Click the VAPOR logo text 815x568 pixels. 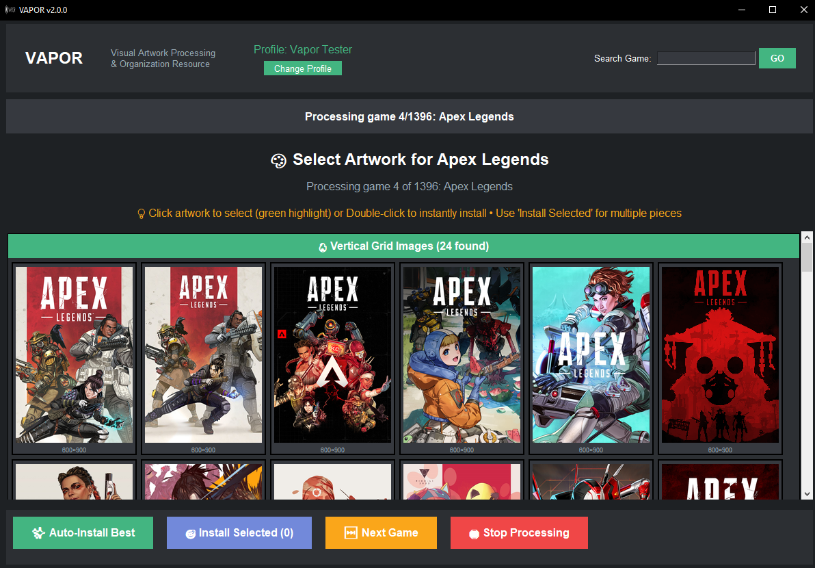(54, 57)
